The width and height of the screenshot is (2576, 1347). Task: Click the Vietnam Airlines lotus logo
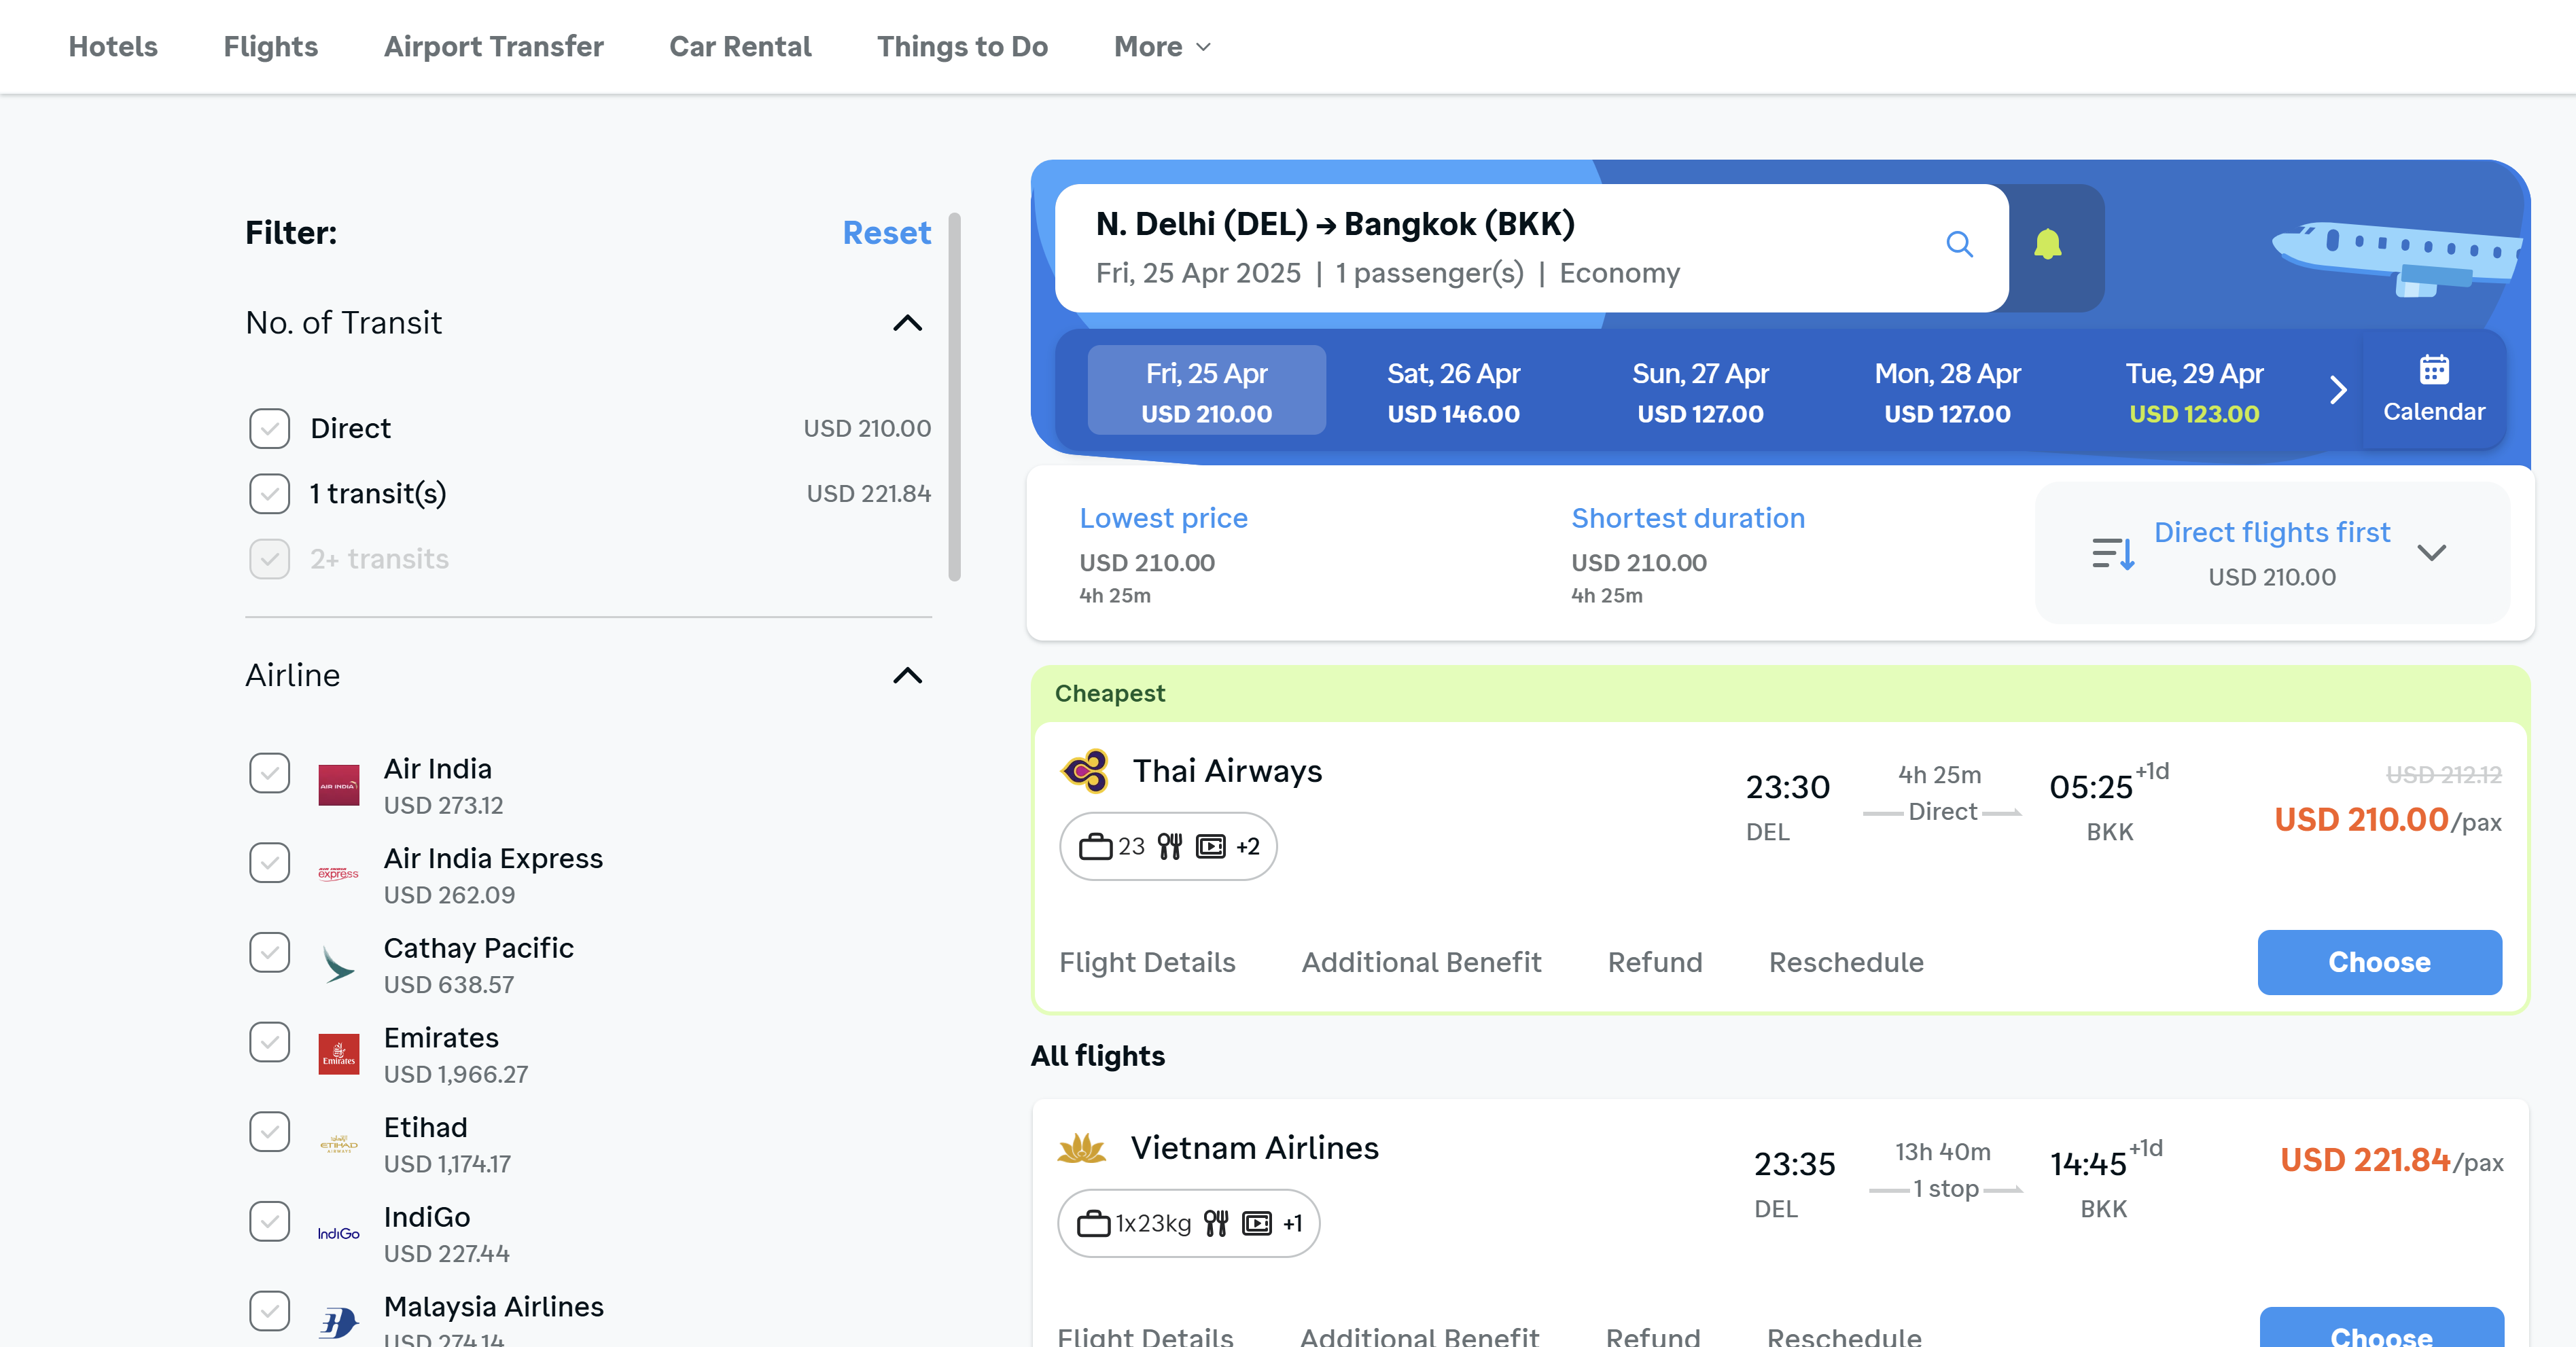click(1082, 1149)
